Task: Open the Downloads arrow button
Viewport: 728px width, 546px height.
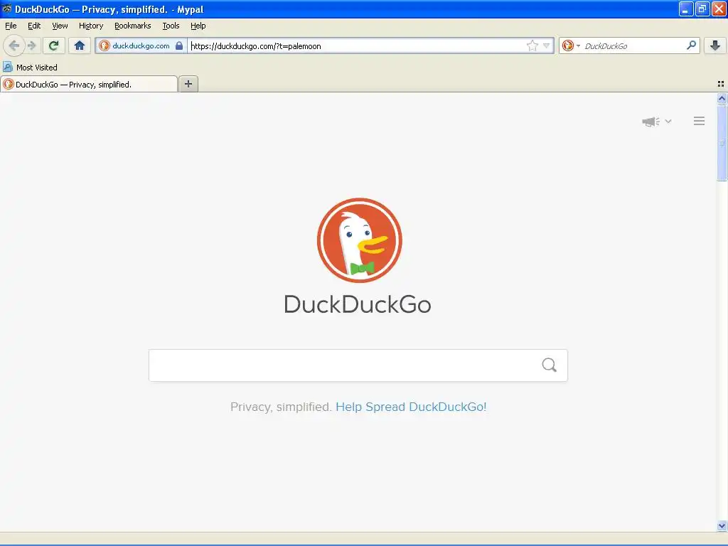Action: (715, 45)
